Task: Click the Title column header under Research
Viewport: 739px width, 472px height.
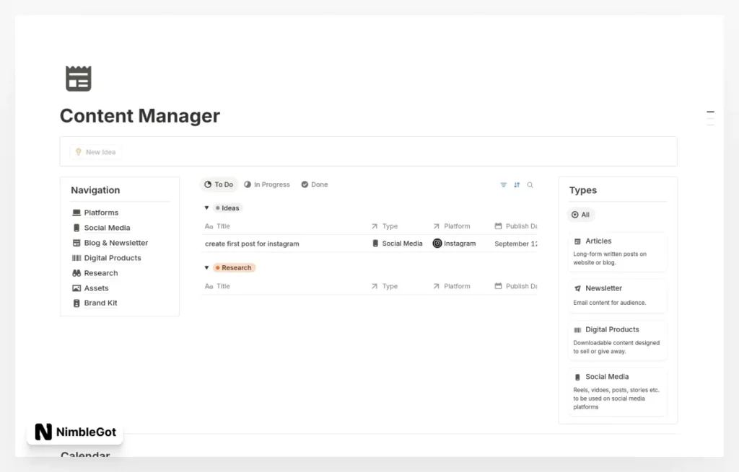Action: point(217,286)
